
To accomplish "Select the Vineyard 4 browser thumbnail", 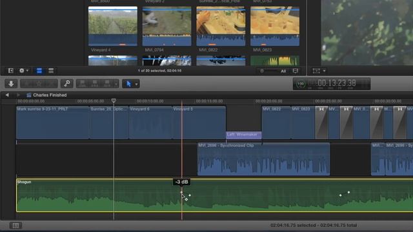I will click(113, 26).
